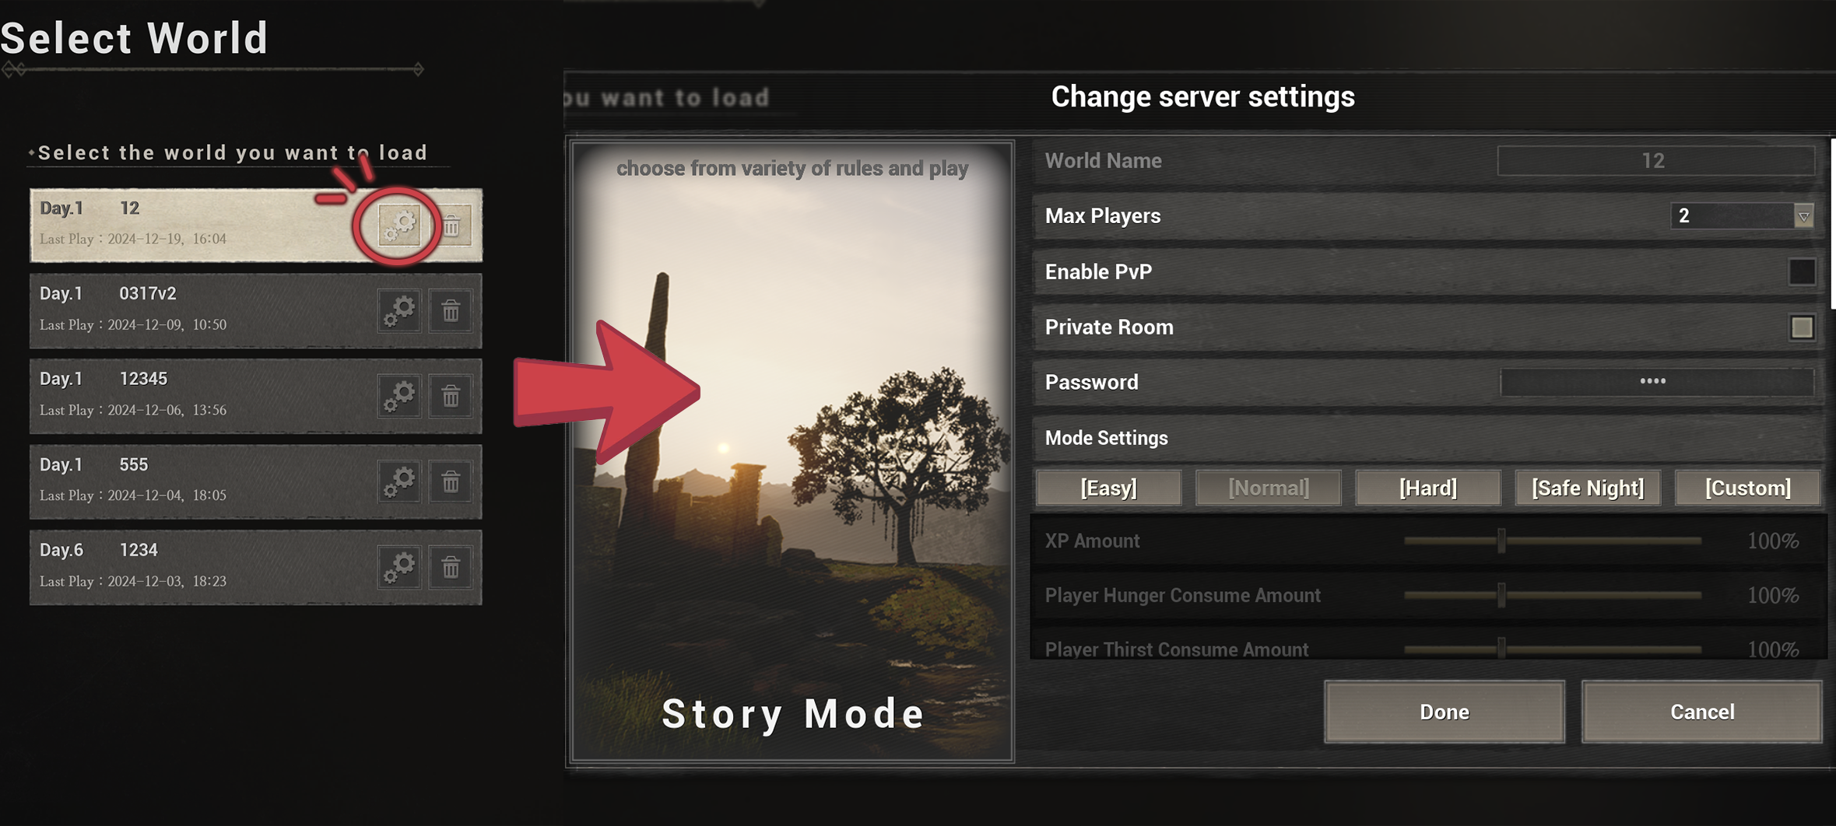Open settings gear for world 0317v2

tap(399, 311)
